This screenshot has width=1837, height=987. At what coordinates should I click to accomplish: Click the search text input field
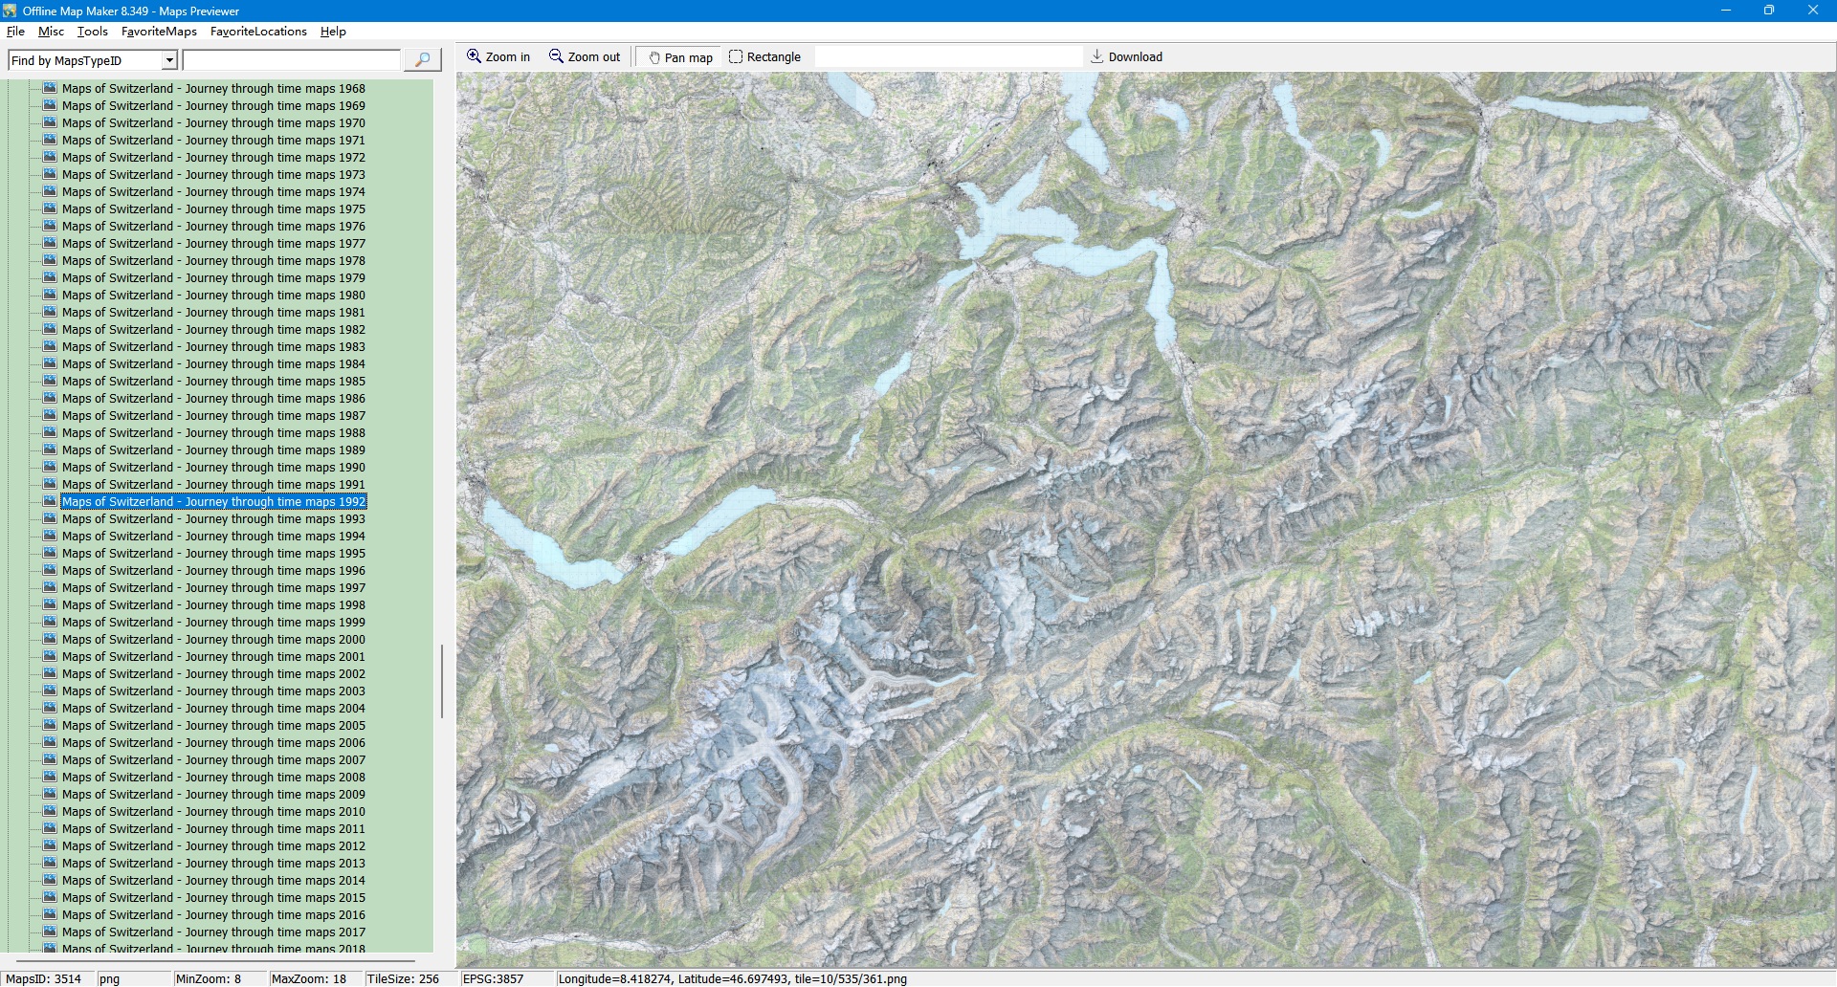[x=291, y=60]
